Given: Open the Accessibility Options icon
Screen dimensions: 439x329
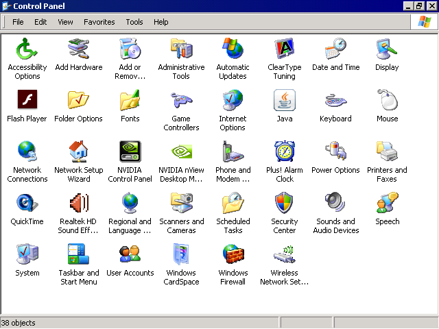Looking at the screenshot, I should (x=27, y=49).
